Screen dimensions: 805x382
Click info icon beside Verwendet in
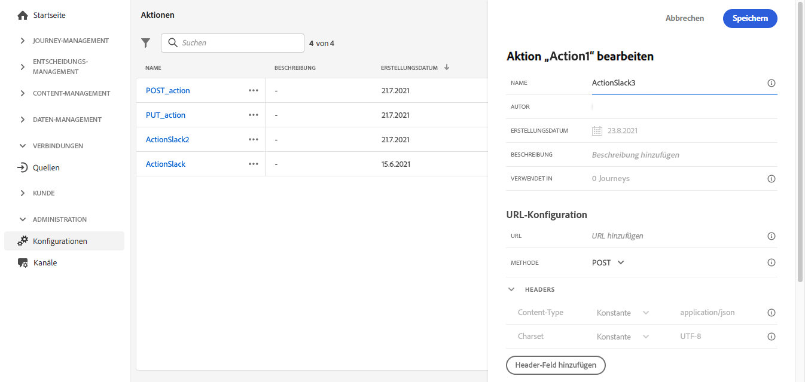point(771,179)
